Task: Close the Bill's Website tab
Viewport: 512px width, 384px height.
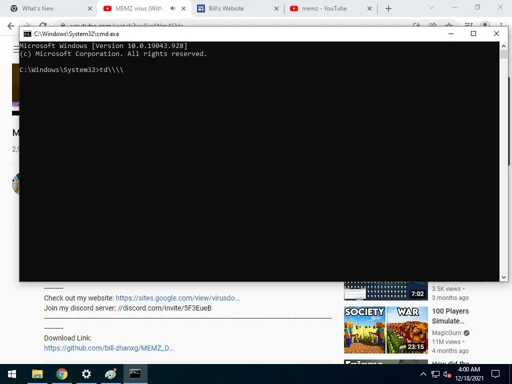Action: tap(276, 8)
